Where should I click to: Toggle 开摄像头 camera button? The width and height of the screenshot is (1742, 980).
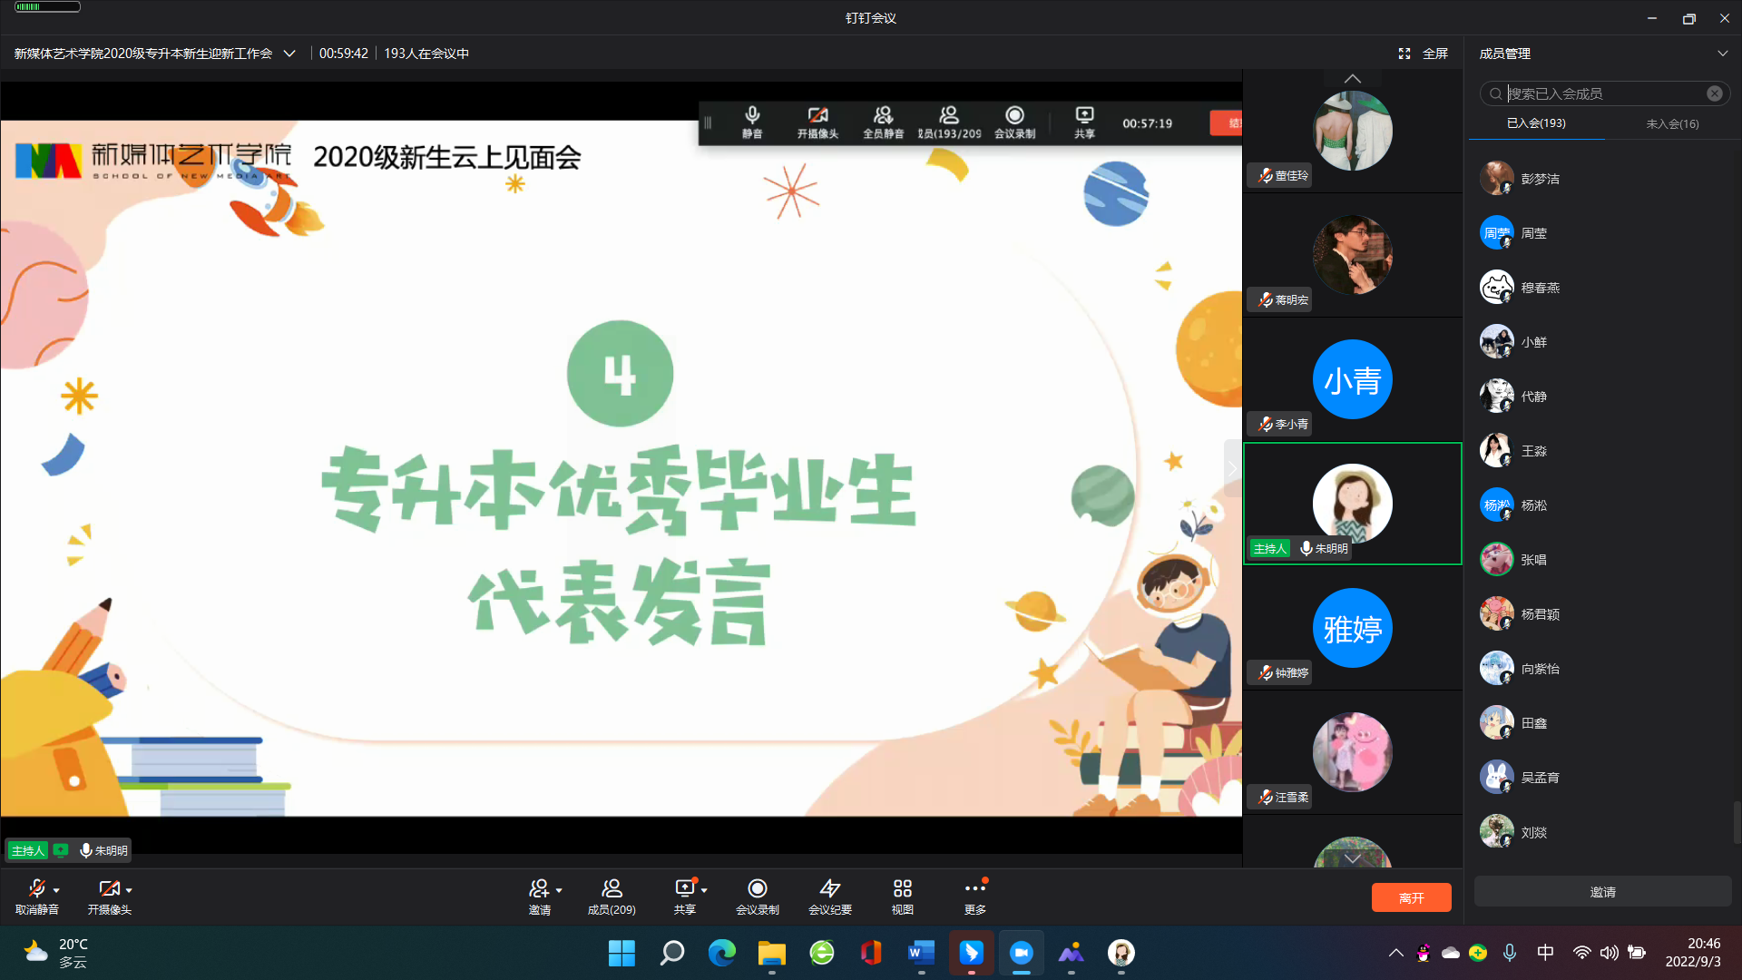[x=109, y=888]
